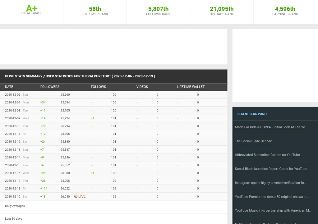Click follower count 25,880
This screenshot has height=224, width=318.
pyautogui.click(x=65, y=173)
